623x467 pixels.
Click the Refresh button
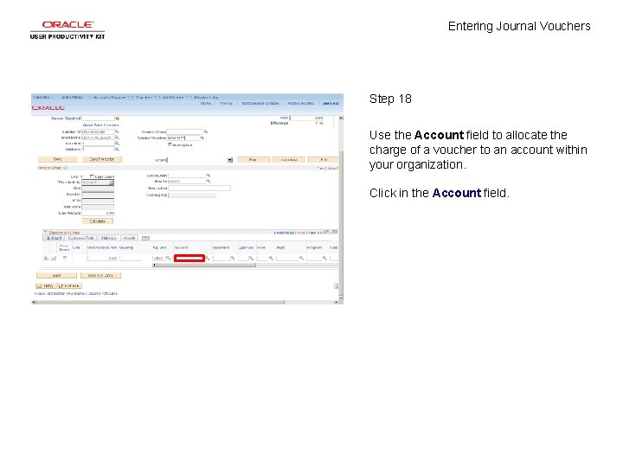click(x=69, y=286)
